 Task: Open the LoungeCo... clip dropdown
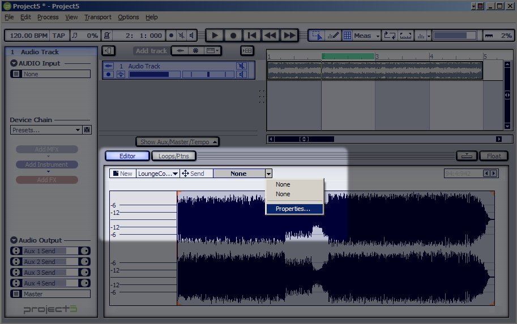point(158,174)
